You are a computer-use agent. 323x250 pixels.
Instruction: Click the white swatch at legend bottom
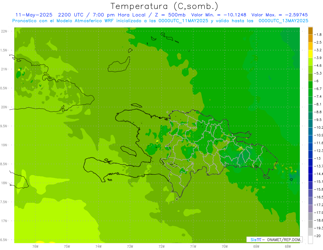tap(310, 240)
